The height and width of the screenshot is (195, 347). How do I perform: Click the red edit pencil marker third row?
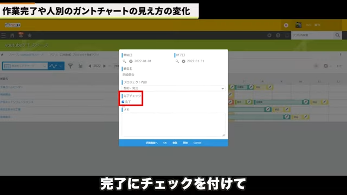(x=230, y=102)
